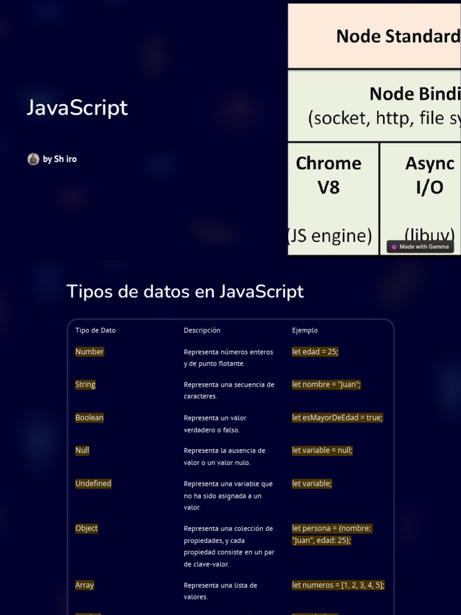Click the 'let numeros = [1, 2, 3, 4, 5];' example
The height and width of the screenshot is (615, 461).
coord(338,585)
